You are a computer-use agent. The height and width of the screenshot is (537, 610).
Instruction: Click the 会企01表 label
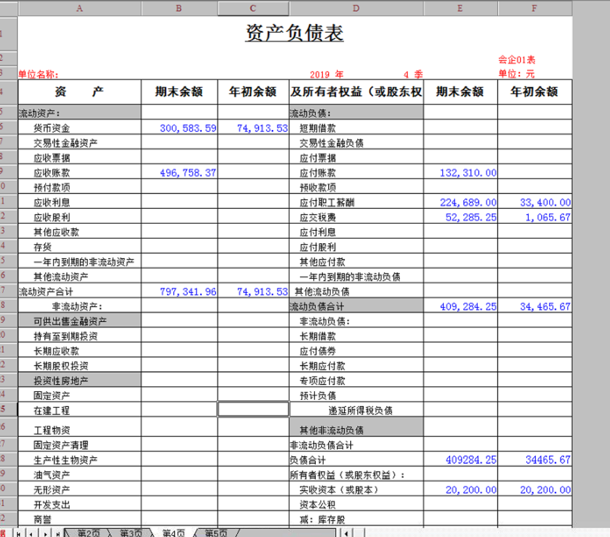517,60
